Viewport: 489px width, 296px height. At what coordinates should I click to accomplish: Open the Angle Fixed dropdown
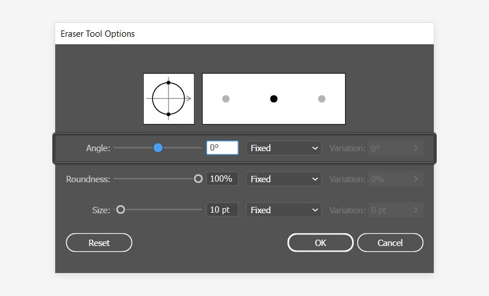click(284, 148)
